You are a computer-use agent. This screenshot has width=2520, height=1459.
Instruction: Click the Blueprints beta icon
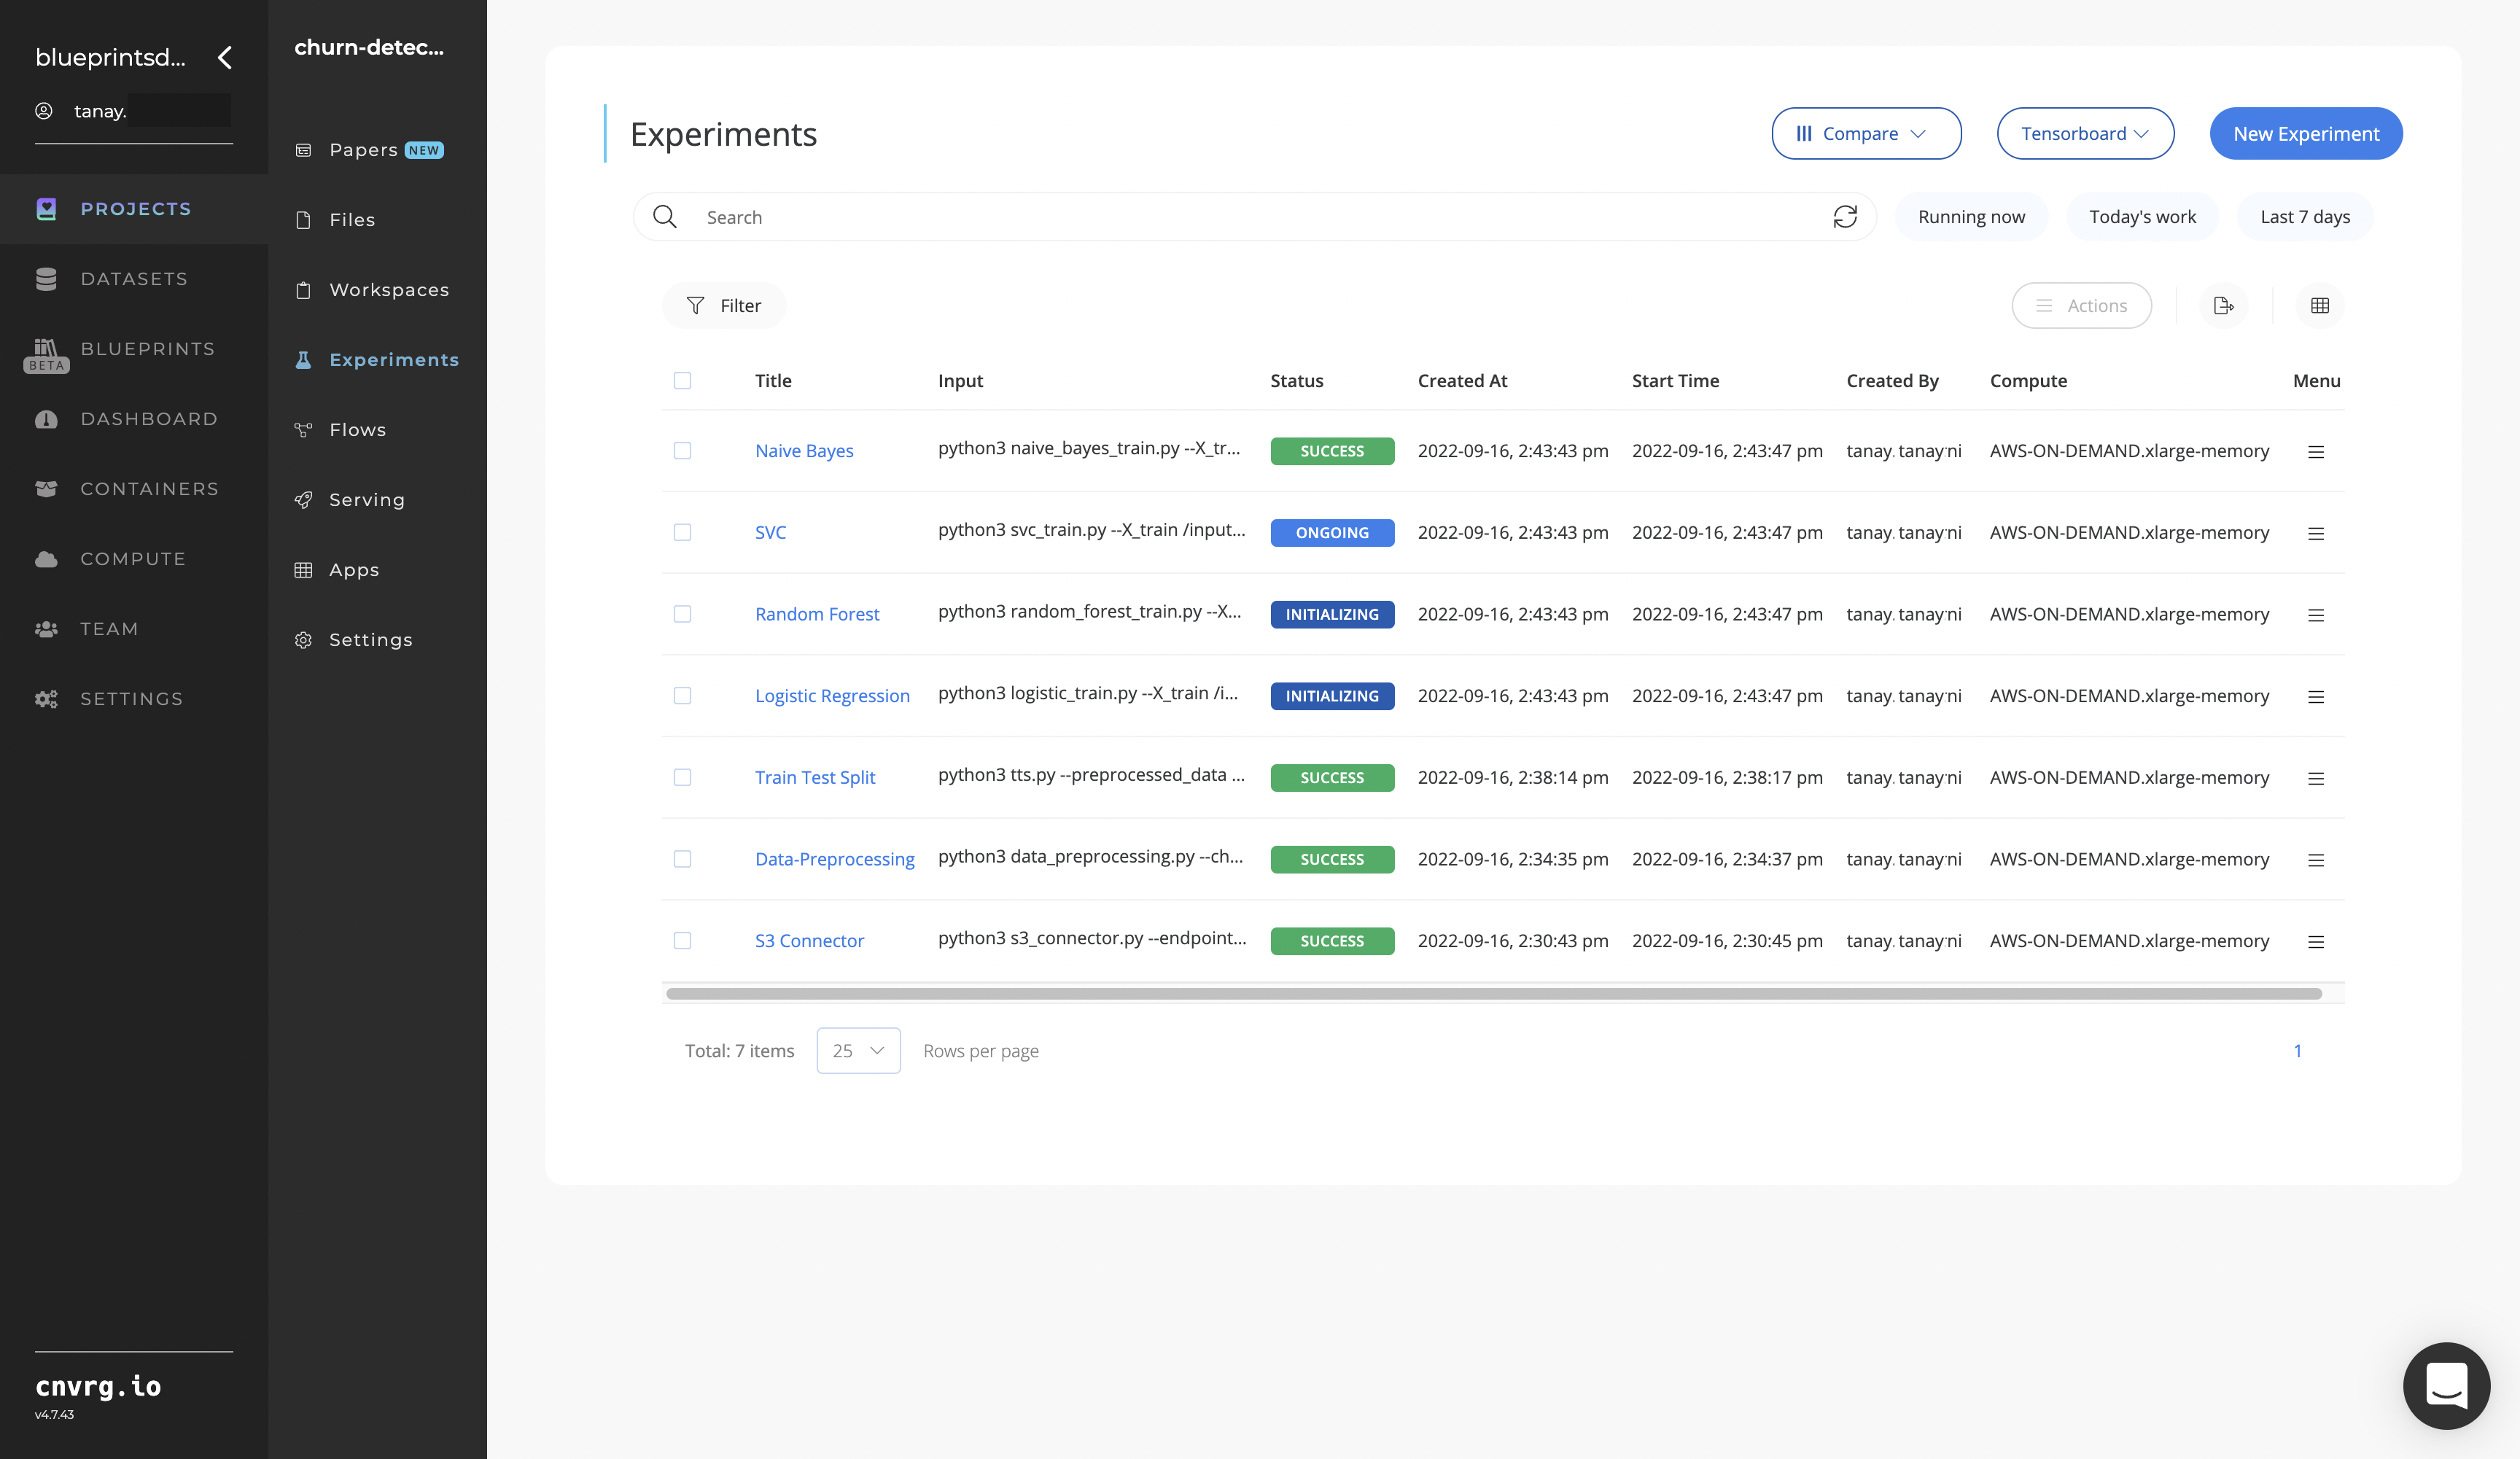point(46,354)
